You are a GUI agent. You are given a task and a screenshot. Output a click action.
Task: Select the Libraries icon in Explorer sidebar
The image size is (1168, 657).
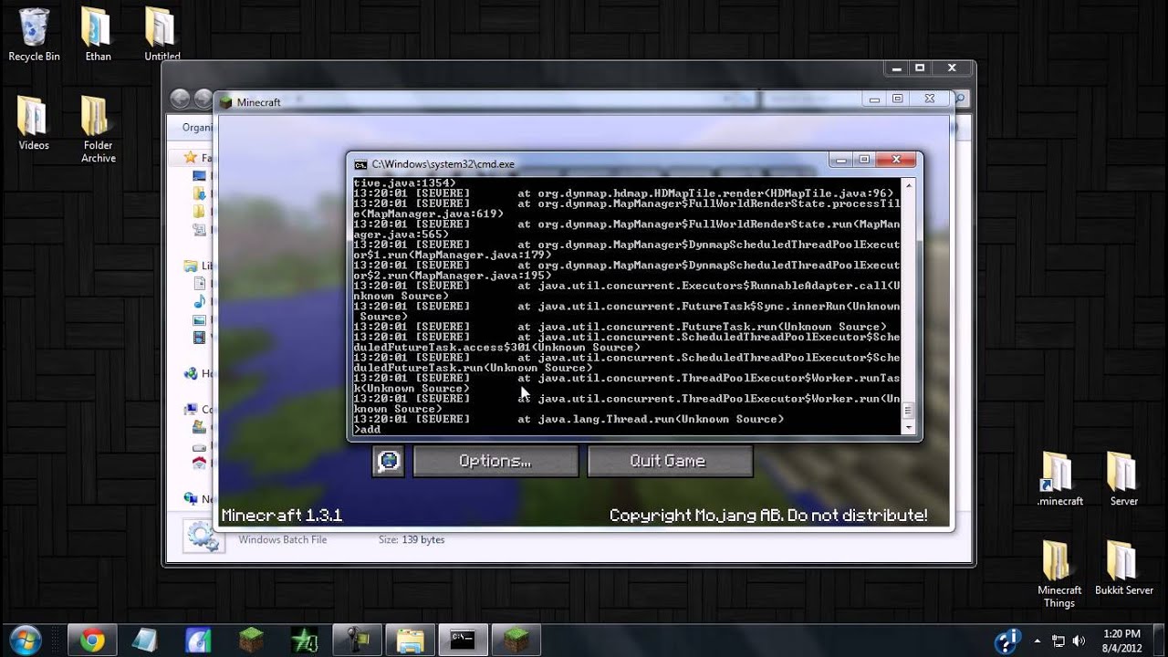pos(191,266)
